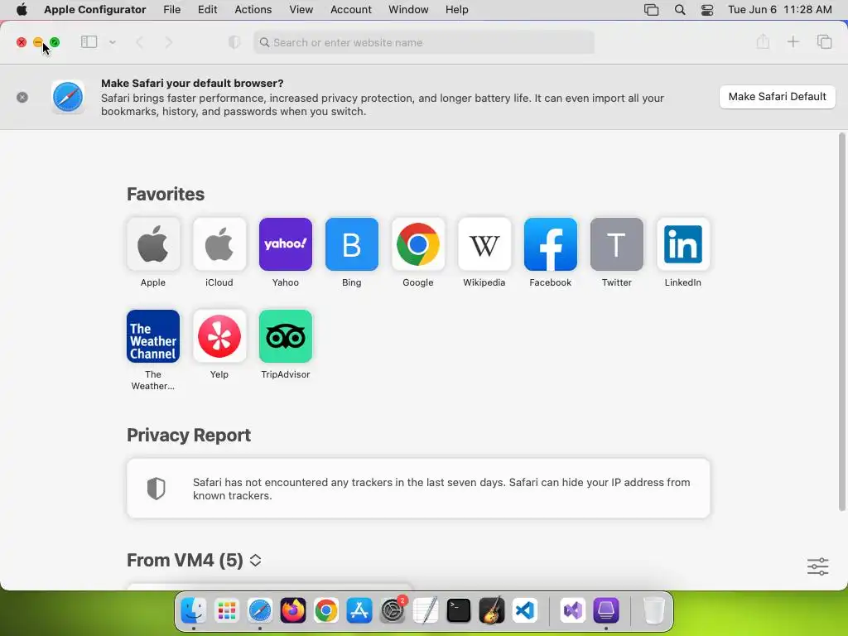This screenshot has height=636, width=848.
Task: Click the page vertical scrollbar
Action: (841, 322)
